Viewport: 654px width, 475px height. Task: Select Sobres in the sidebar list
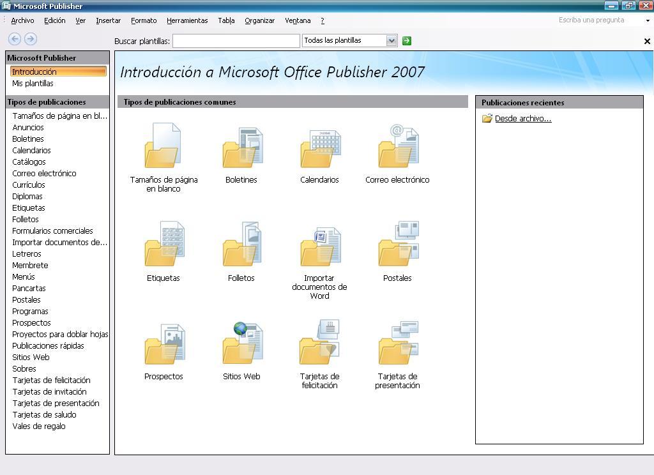[x=24, y=368]
